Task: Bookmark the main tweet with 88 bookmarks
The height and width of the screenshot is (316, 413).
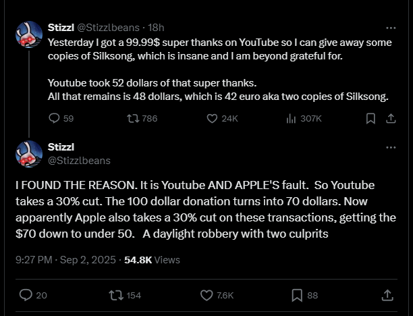Action: (305, 295)
